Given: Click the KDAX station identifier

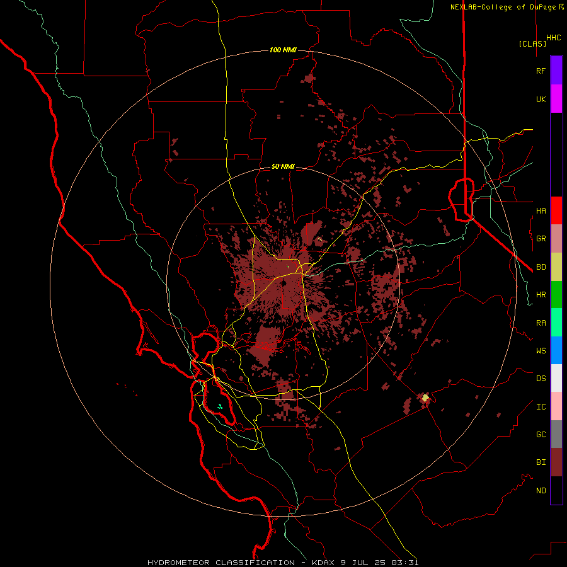Looking at the screenshot, I should coord(324,563).
